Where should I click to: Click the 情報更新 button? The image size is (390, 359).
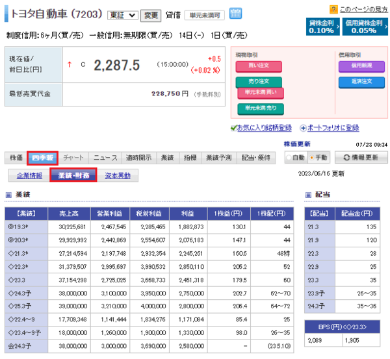pyautogui.click(x=361, y=158)
